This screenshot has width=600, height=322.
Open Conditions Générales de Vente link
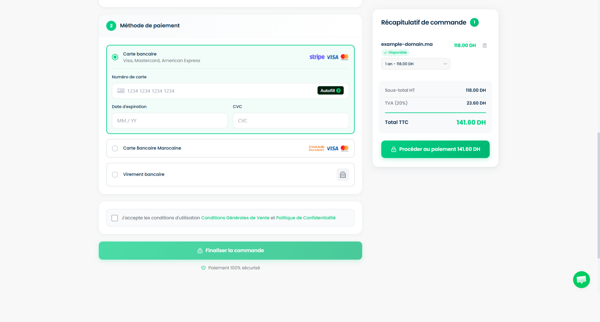pyautogui.click(x=235, y=218)
